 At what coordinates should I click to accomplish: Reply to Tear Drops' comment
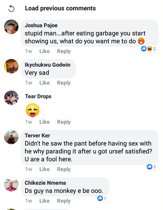64,122
